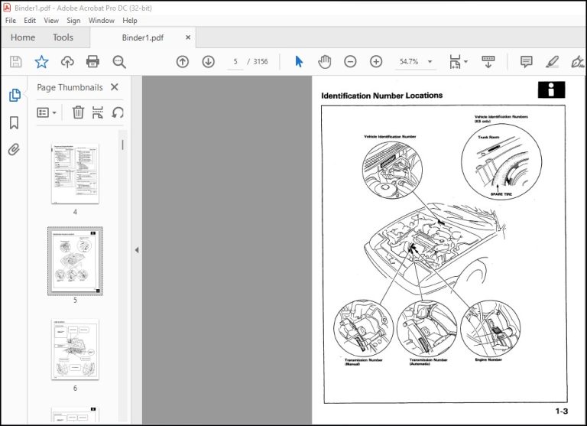This screenshot has height=426, width=587.
Task: Go to previous page arrow
Action: click(183, 61)
